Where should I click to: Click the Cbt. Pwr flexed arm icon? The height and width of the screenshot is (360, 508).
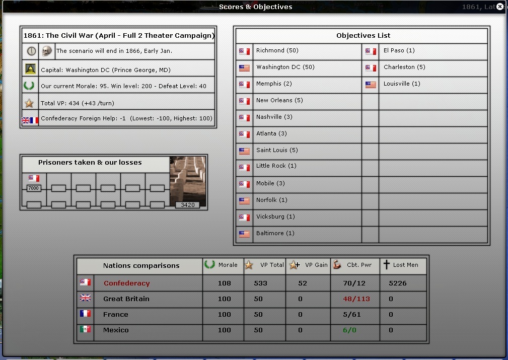point(337,265)
